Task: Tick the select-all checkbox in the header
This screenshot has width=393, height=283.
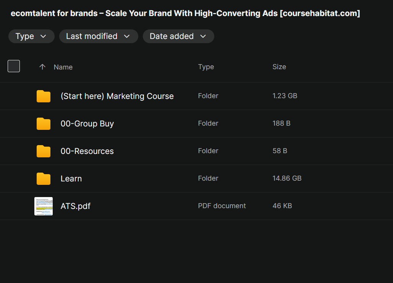Action: [14, 66]
